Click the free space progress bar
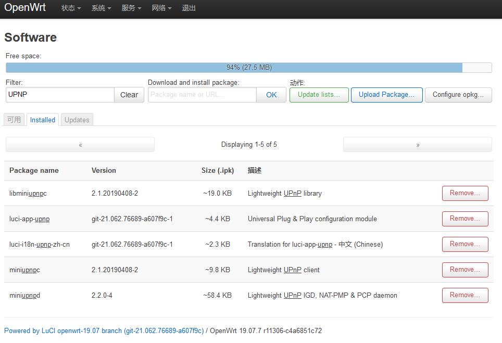Viewport: 502px width, 343px height. point(249,68)
